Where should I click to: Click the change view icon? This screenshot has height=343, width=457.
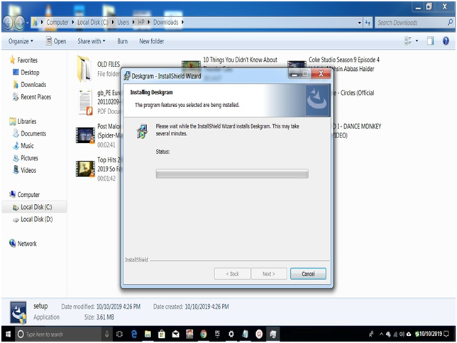[x=408, y=41]
